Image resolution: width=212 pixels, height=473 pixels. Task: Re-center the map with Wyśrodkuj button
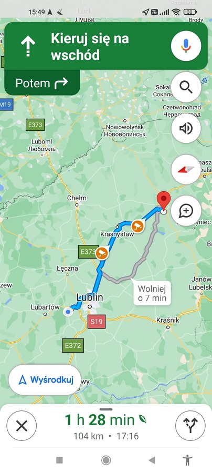(45, 380)
